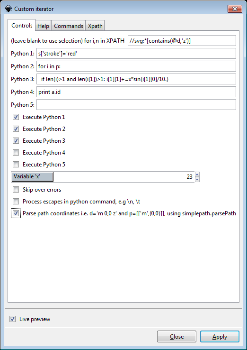The height and width of the screenshot is (350, 247).
Task: Focus the empty Python 5 field
Action: [x=136, y=105]
